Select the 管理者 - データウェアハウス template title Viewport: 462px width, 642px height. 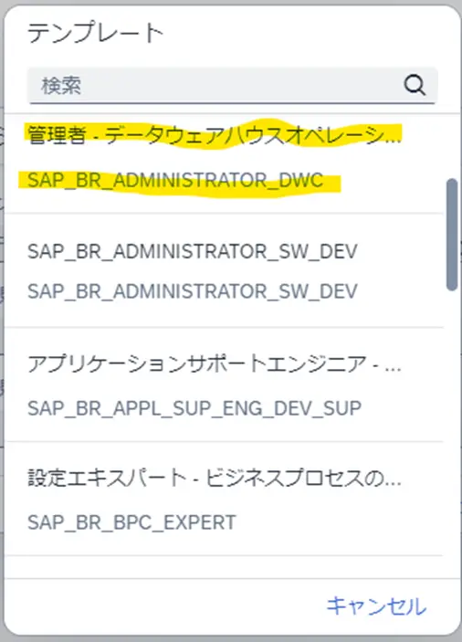click(x=214, y=135)
